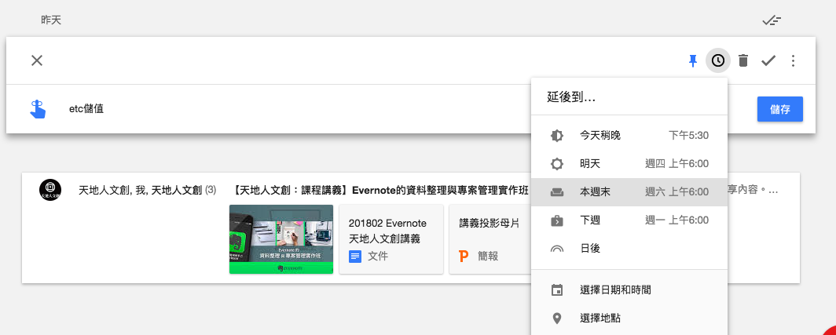Click the sofa icon for this weekend
This screenshot has width=836, height=335.
556,192
